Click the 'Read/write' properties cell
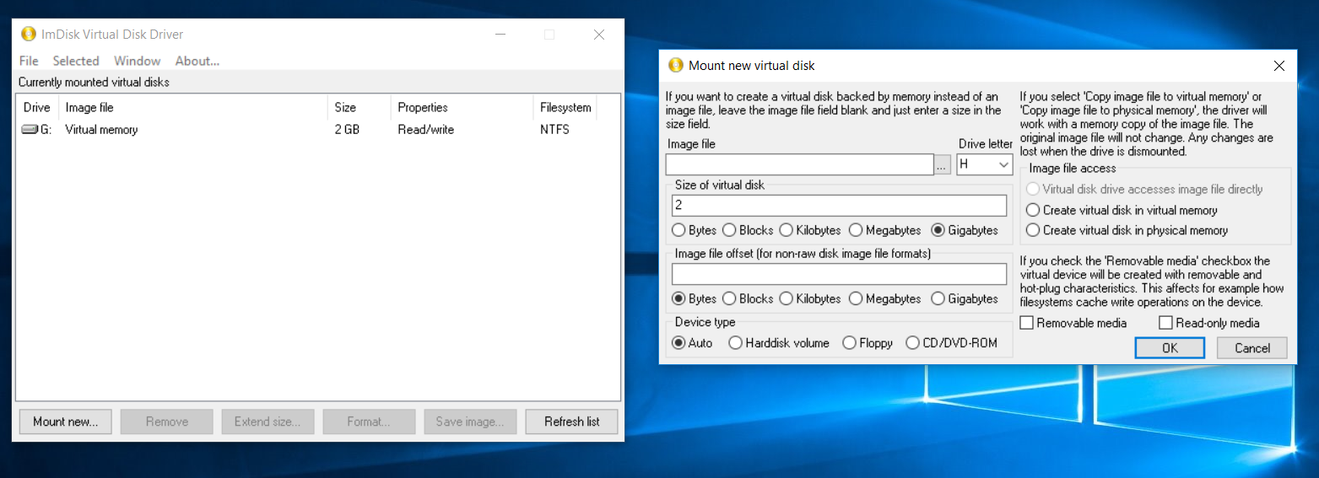 (426, 130)
